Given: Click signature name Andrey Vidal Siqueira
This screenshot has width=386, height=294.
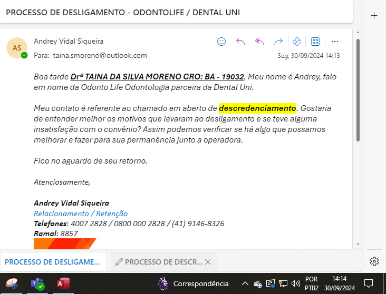Looking at the screenshot, I should click(x=71, y=203).
